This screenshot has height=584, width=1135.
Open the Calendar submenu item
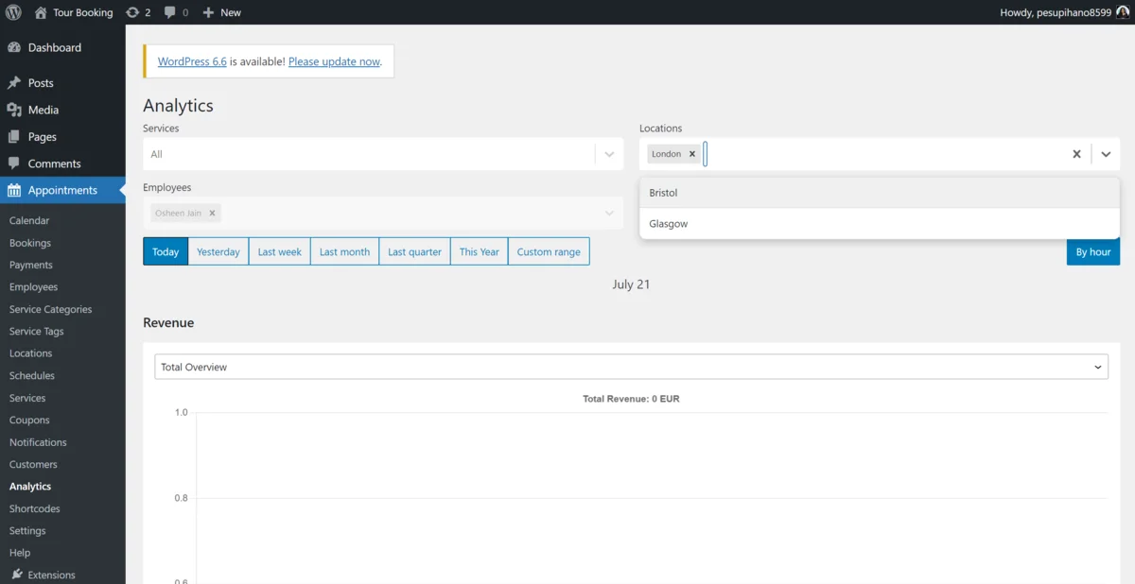[29, 220]
